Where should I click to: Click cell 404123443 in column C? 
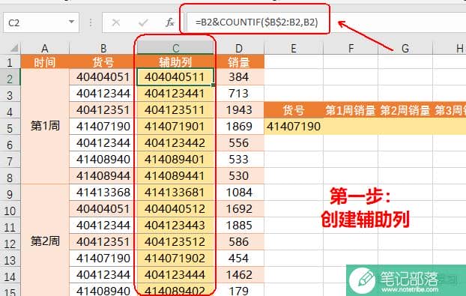(175, 226)
